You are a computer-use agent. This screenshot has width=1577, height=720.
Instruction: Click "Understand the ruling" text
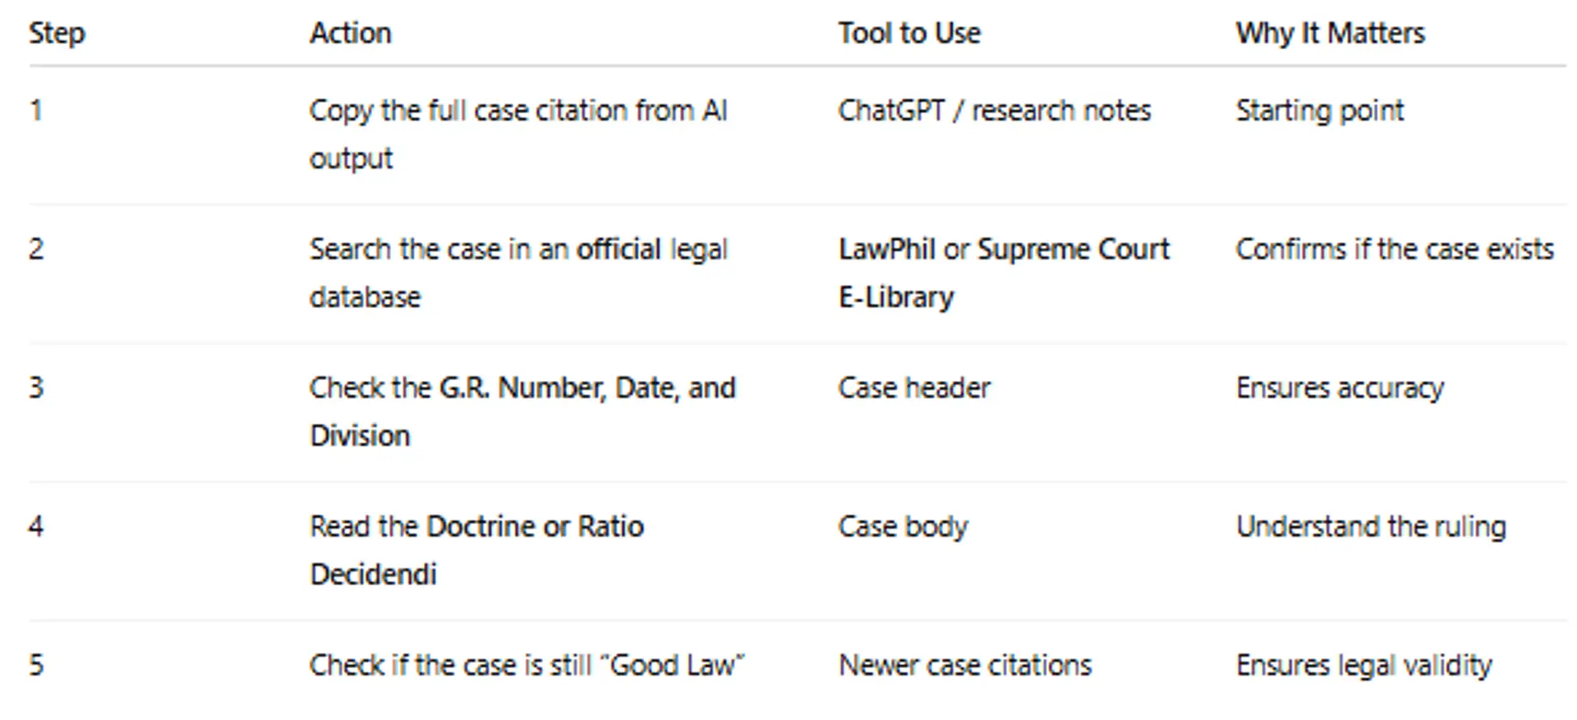tap(1371, 527)
